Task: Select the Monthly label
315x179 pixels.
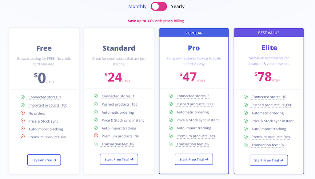Action: 137,6
